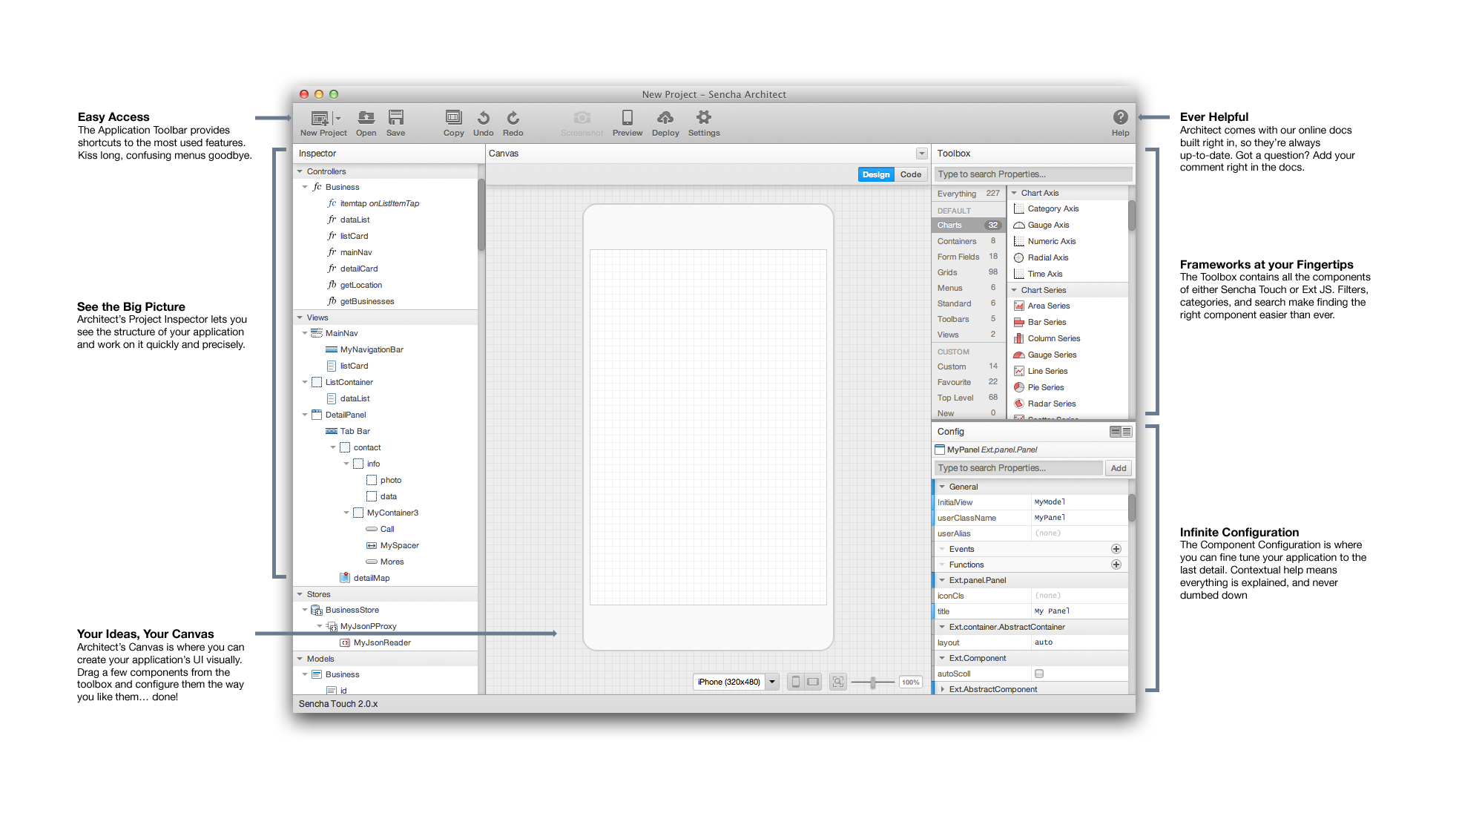This screenshot has height=816, width=1482.
Task: Switch canvas to landscape orientation
Action: coord(813,682)
